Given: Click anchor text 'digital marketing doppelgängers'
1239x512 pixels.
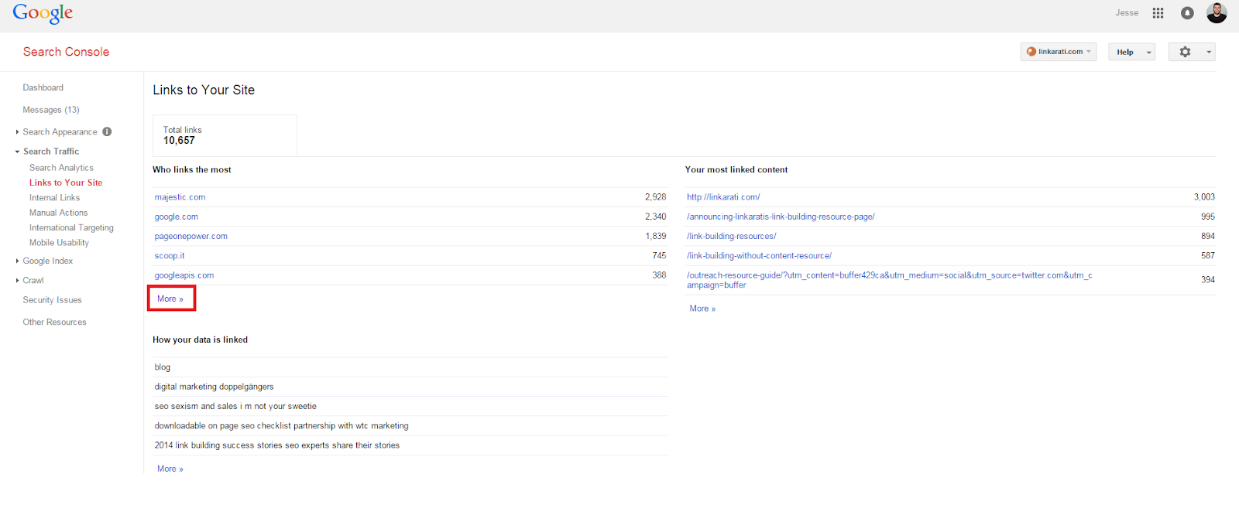Looking at the screenshot, I should coord(214,387).
